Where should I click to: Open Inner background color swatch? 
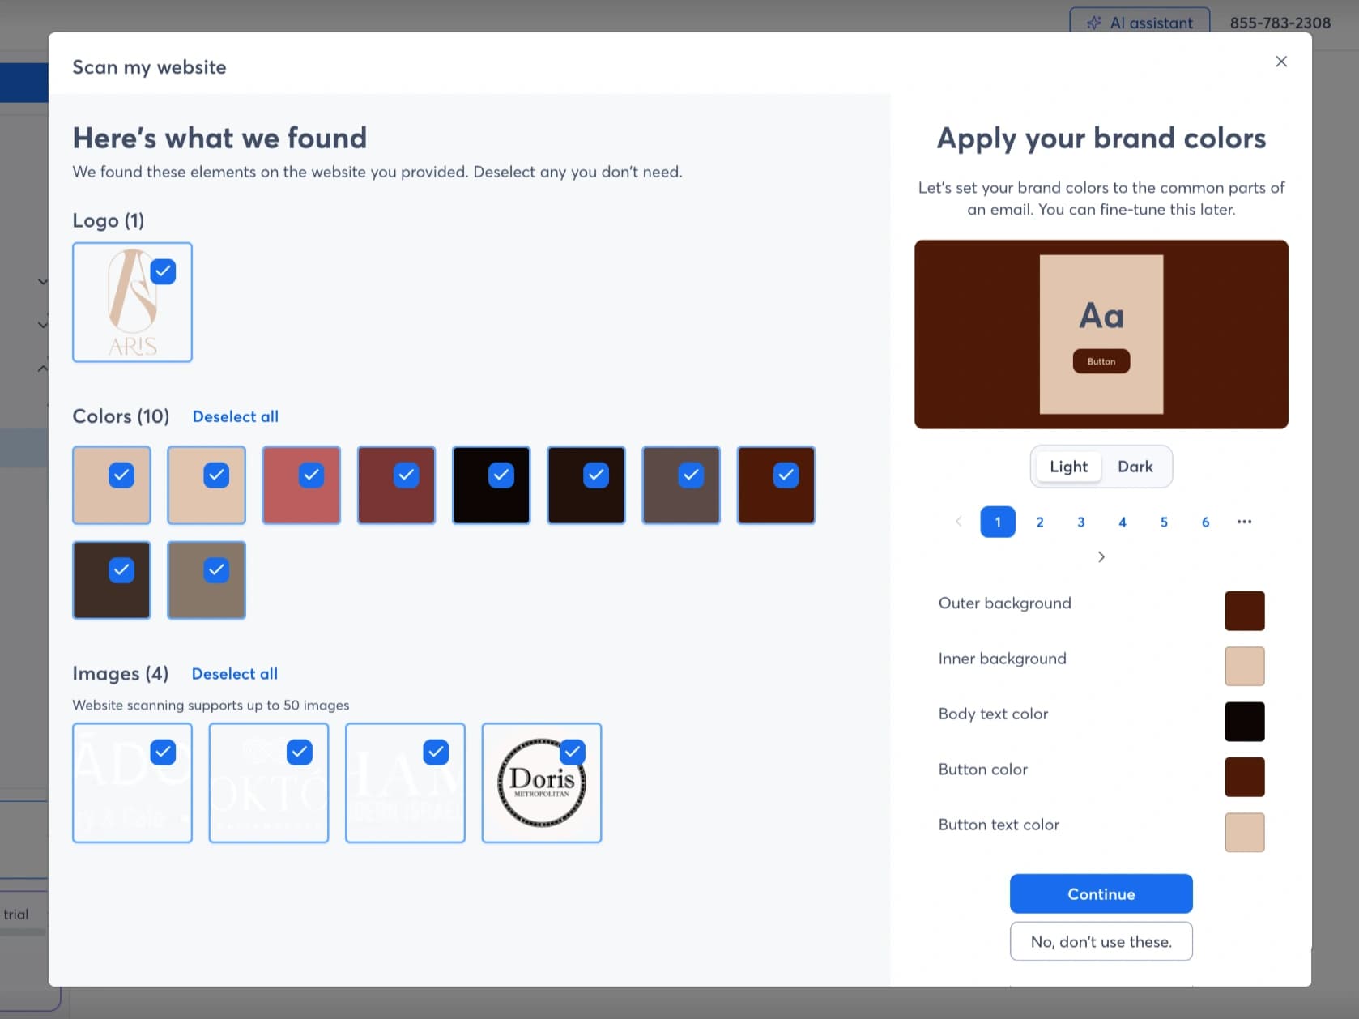pyautogui.click(x=1245, y=666)
